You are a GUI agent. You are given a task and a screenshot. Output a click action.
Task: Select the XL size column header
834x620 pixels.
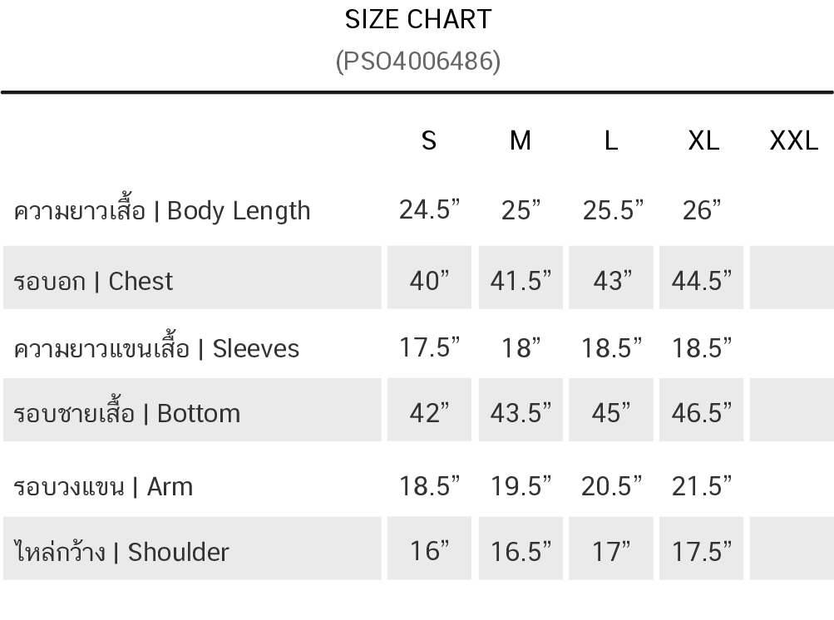coord(703,140)
